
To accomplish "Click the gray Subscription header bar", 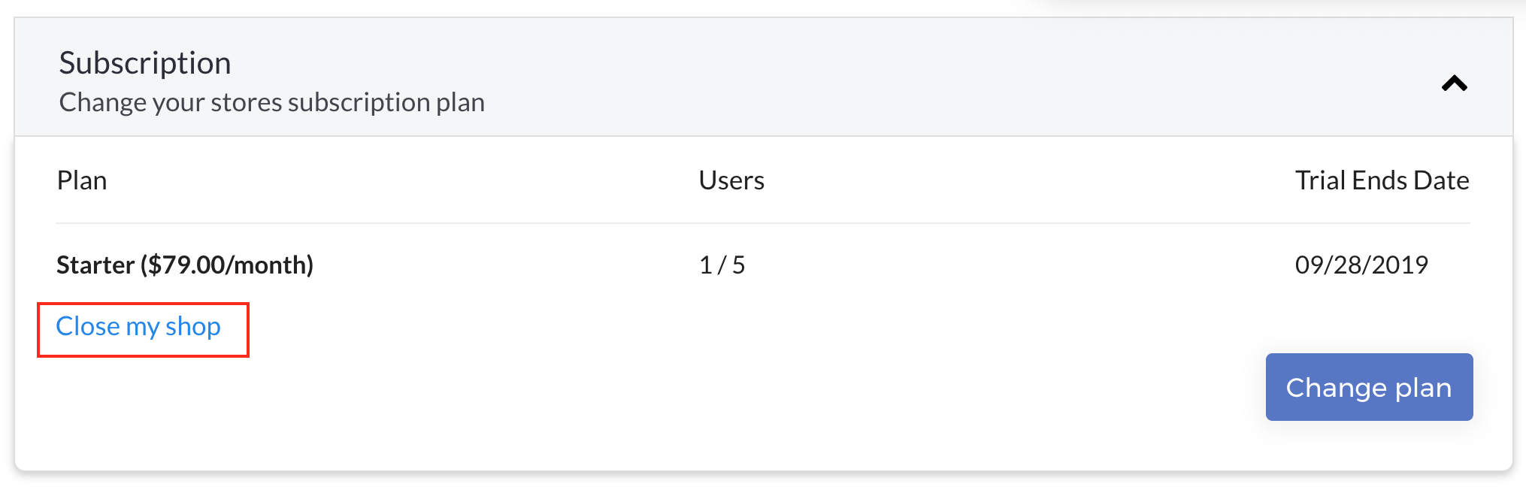I will (x=763, y=77).
